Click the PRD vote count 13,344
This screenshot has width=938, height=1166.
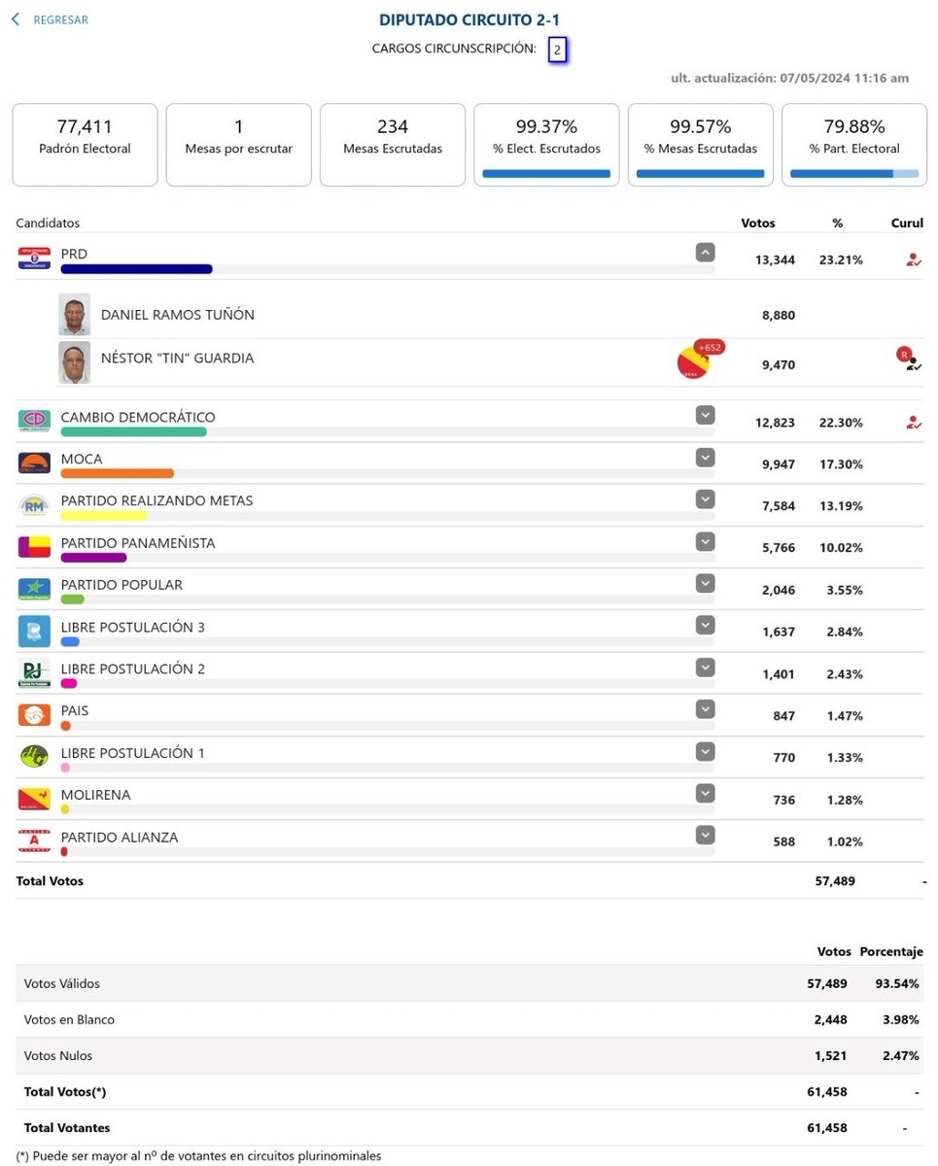point(775,259)
